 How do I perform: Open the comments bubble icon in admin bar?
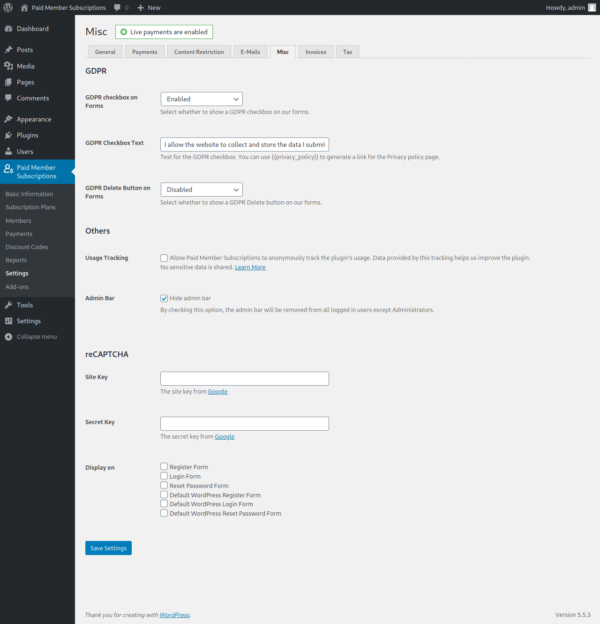[x=117, y=8]
